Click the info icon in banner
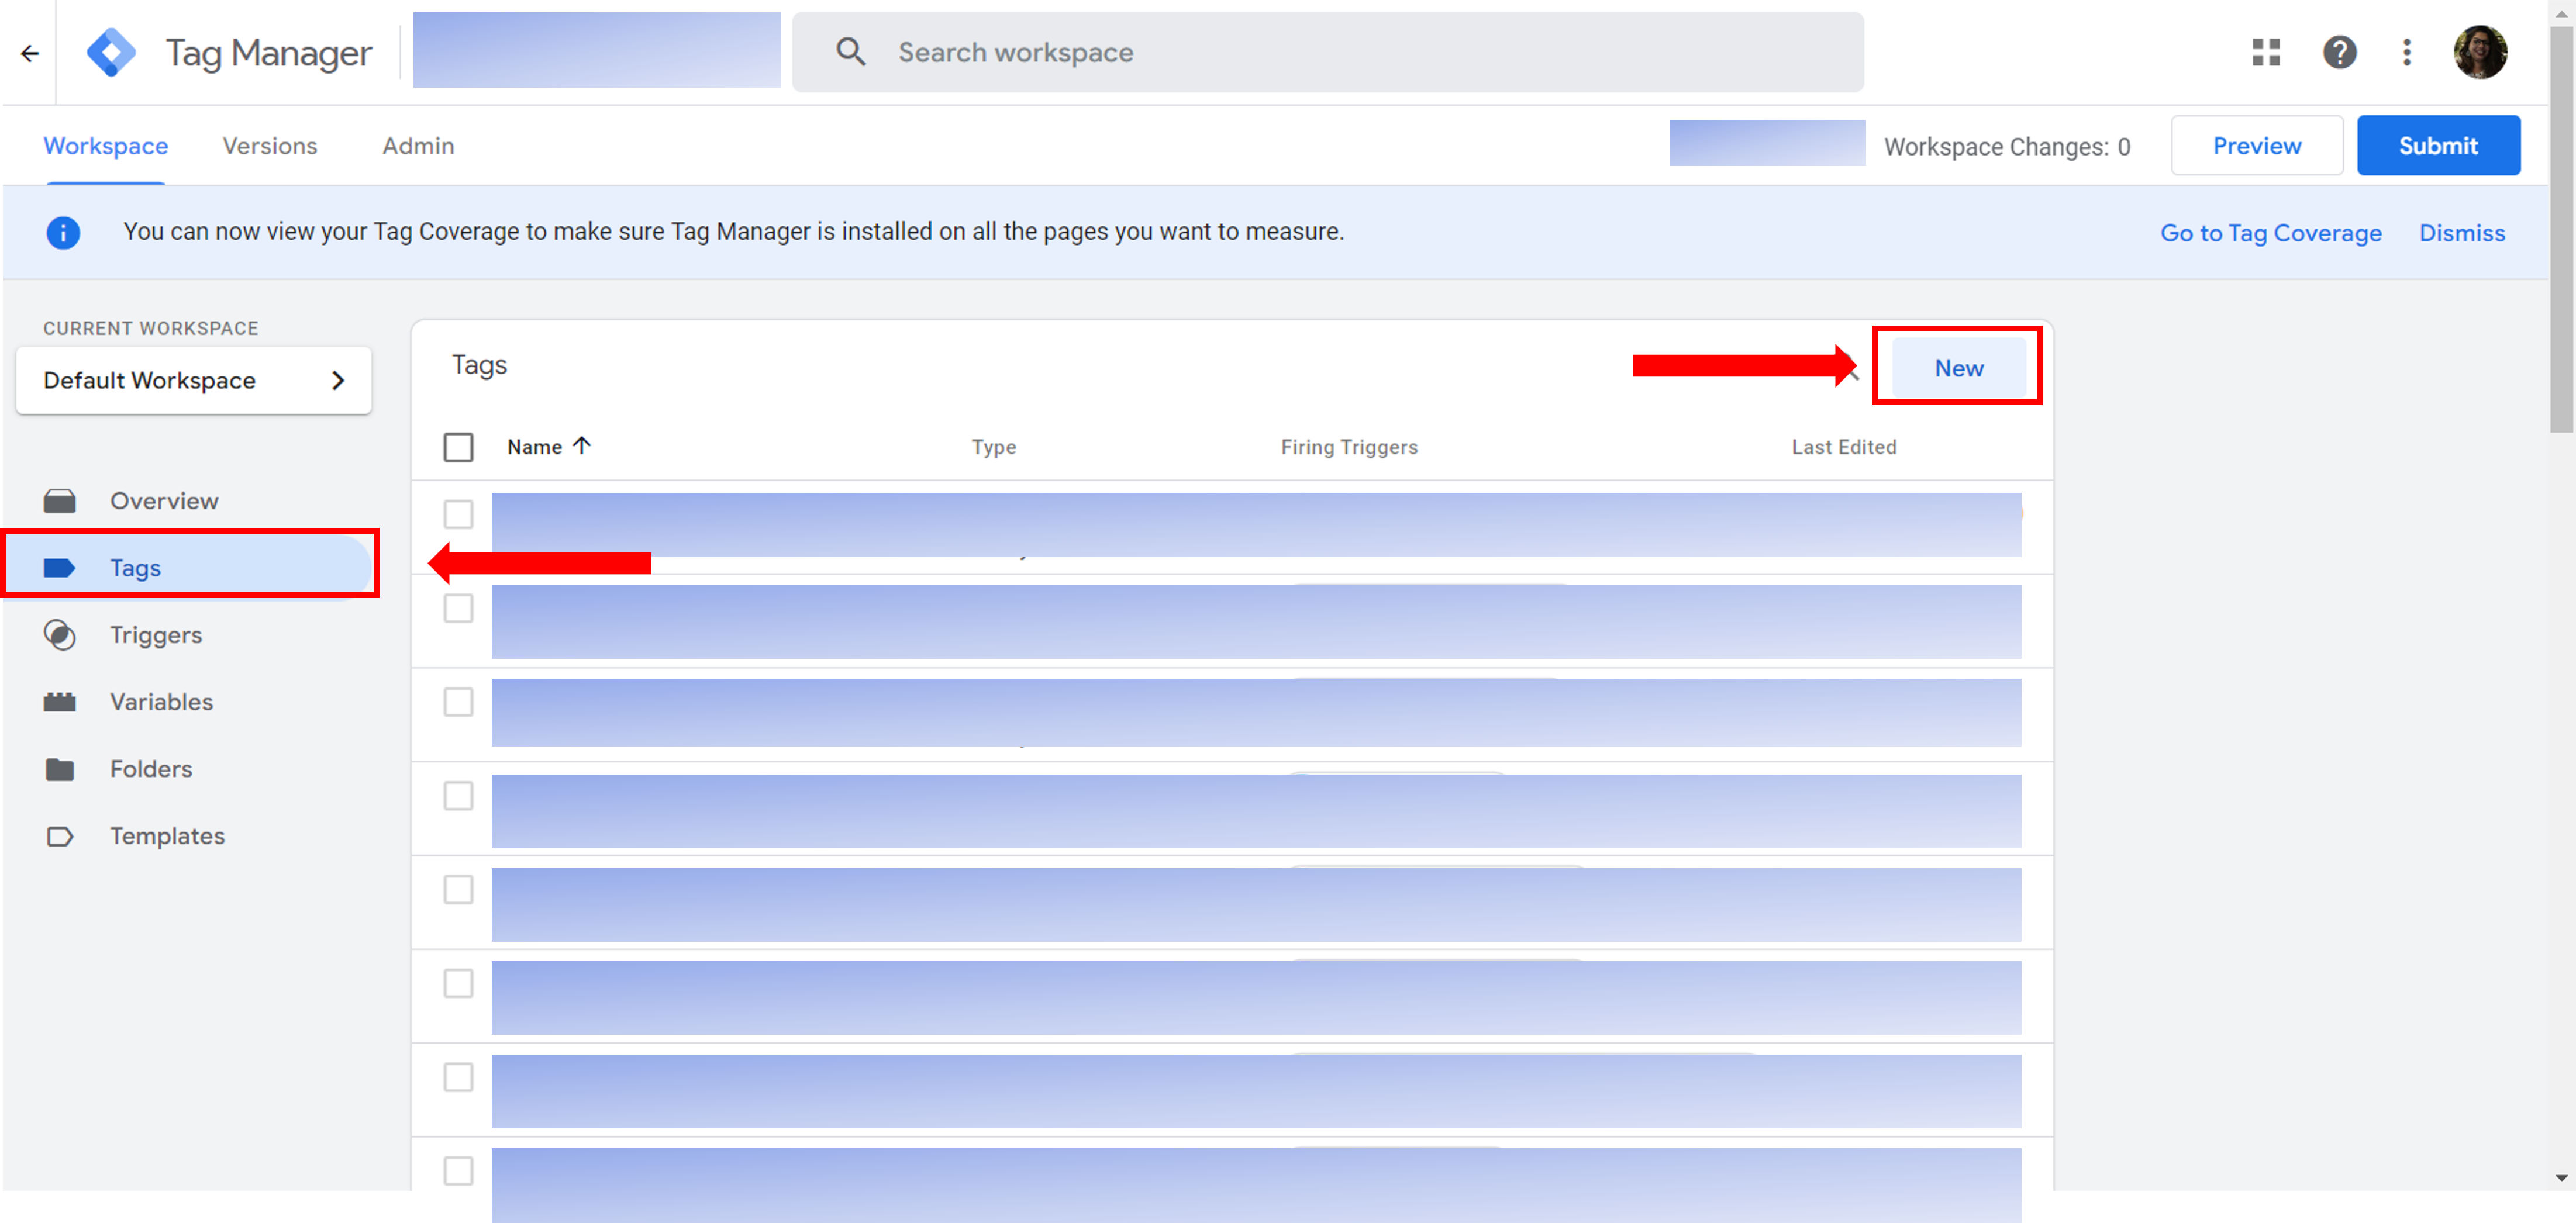 63,233
